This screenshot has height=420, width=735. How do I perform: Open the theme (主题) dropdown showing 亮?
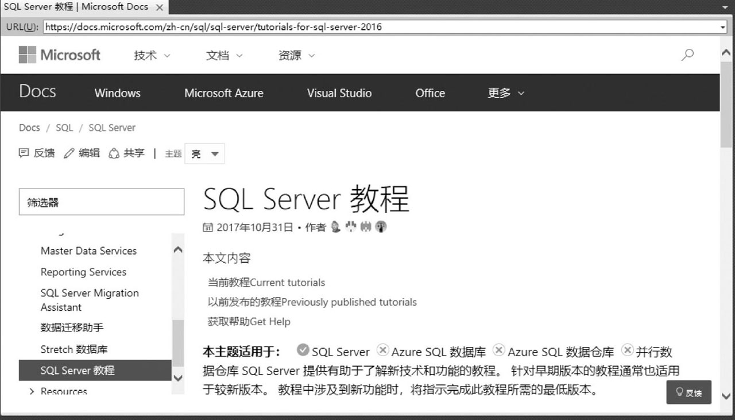[x=204, y=154]
